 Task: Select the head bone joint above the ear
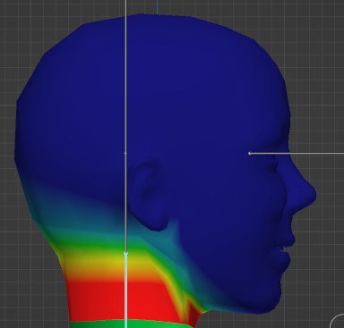(125, 153)
